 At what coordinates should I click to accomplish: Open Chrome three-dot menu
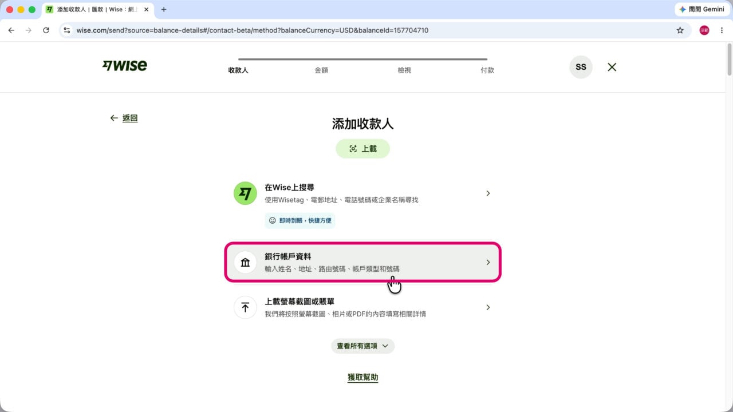coord(722,30)
